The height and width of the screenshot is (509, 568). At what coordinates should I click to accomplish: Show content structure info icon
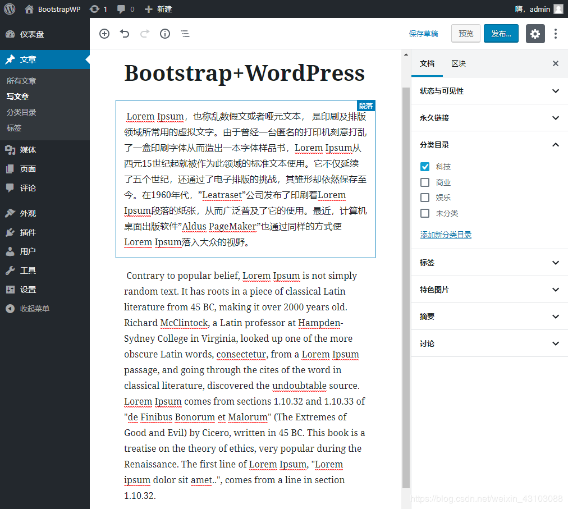[165, 34]
